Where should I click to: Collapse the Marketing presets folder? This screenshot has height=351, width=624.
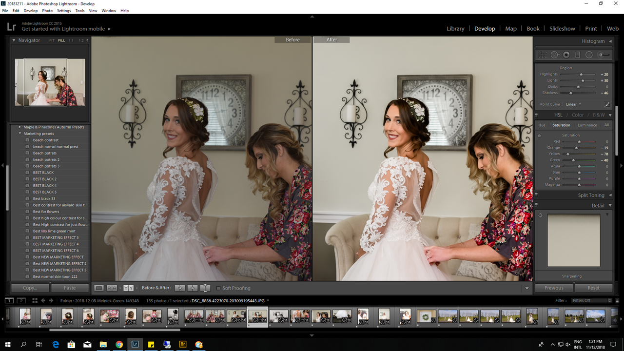pyautogui.click(x=20, y=134)
